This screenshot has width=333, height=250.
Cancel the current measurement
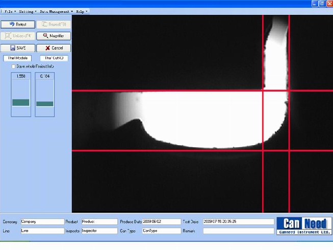coord(54,48)
